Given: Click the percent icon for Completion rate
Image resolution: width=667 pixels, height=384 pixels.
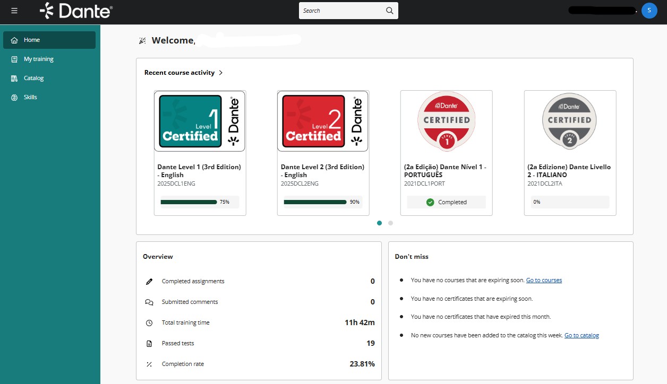Looking at the screenshot, I should tap(149, 364).
